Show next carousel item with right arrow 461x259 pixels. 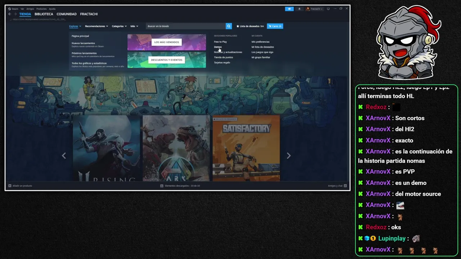288,155
